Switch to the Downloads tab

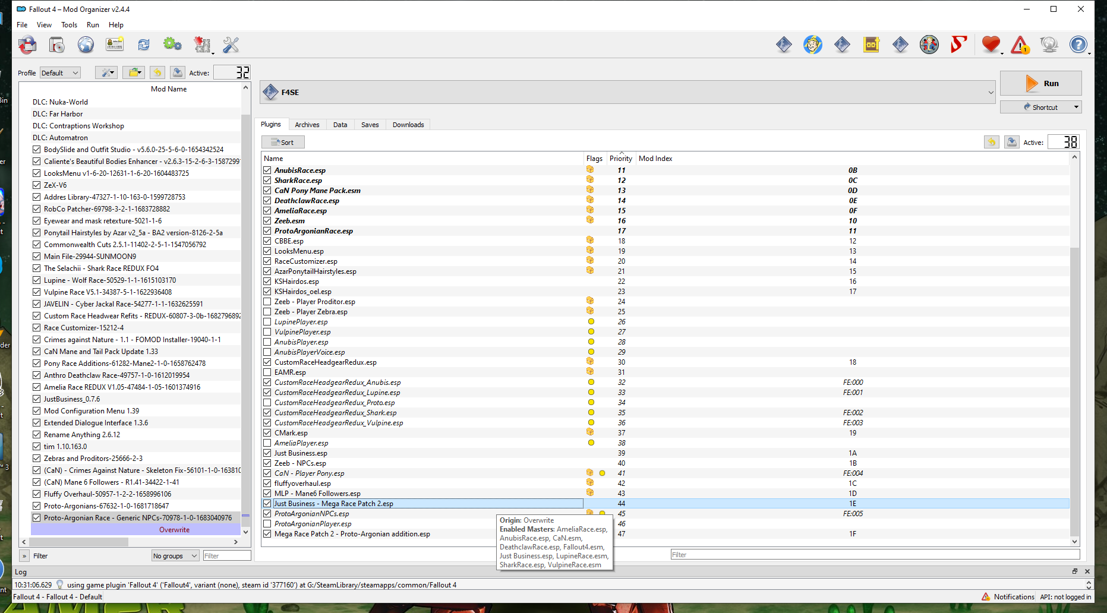tap(408, 125)
